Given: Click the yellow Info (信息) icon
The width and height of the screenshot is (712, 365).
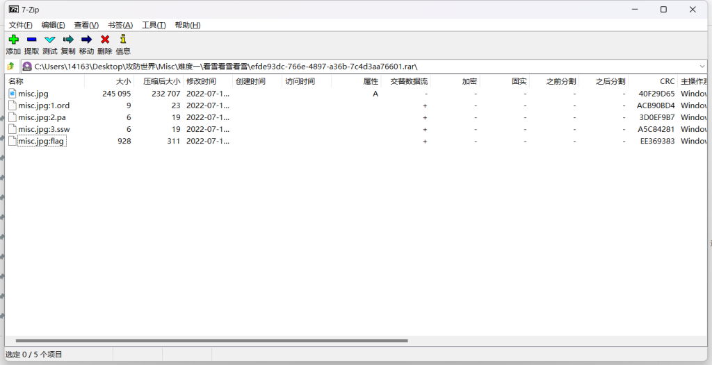Looking at the screenshot, I should pos(123,40).
